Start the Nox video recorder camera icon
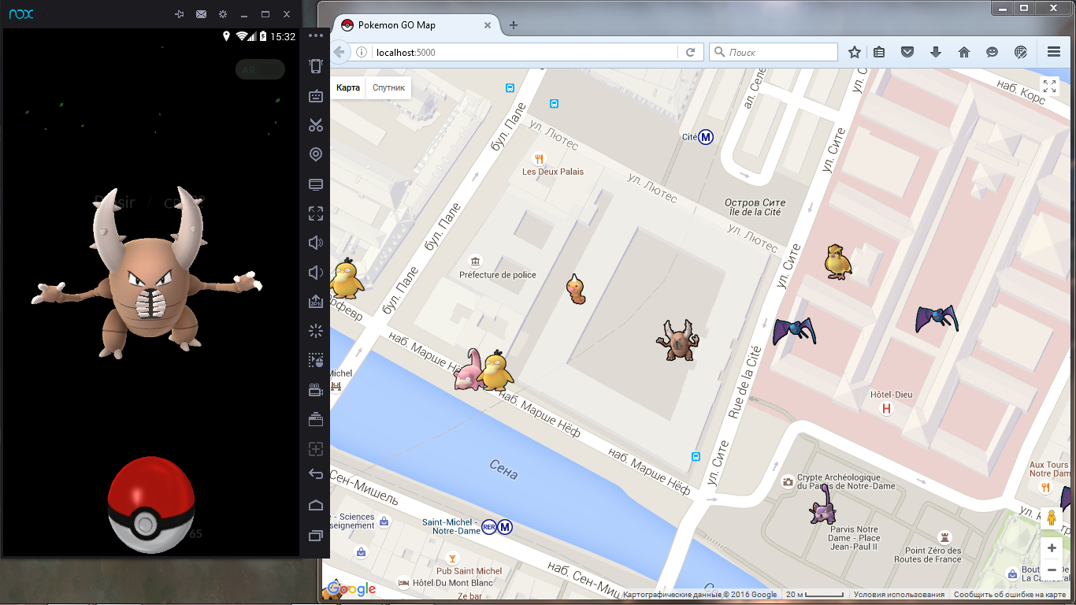 [316, 389]
